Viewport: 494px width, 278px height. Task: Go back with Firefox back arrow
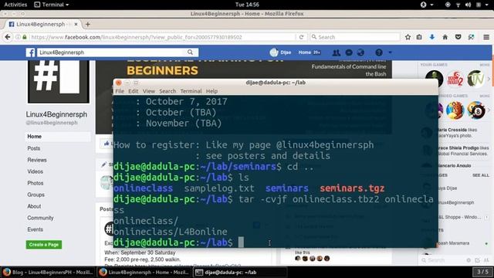[8, 37]
